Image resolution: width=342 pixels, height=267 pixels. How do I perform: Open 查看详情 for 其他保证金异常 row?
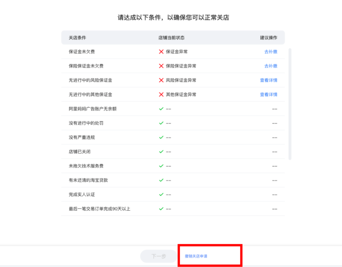[x=268, y=94]
